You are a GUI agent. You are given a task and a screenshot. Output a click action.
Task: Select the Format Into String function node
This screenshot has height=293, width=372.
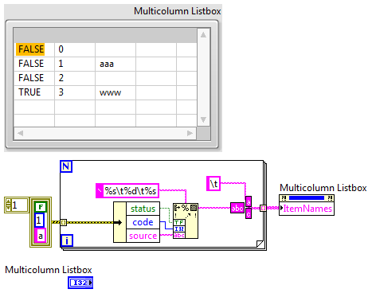point(186,221)
